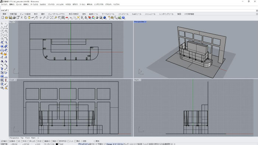
Task: Click the Print icon
Action: [14, 17]
